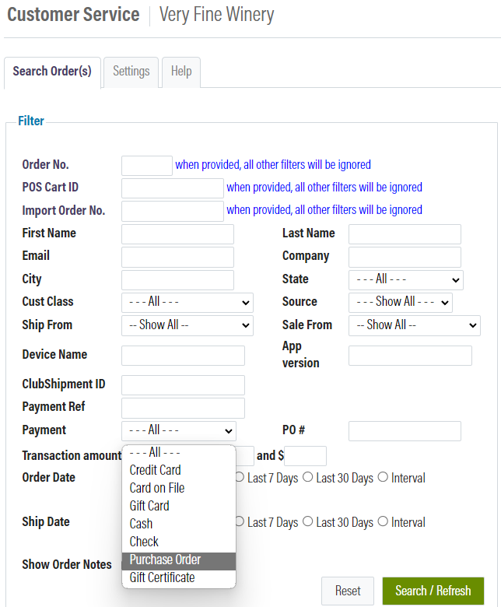The height and width of the screenshot is (607, 501).
Task: Select Order Date Interval radio button
Action: pos(383,477)
